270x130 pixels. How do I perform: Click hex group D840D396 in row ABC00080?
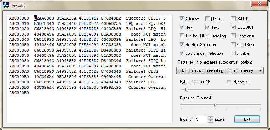[x=111, y=61]
